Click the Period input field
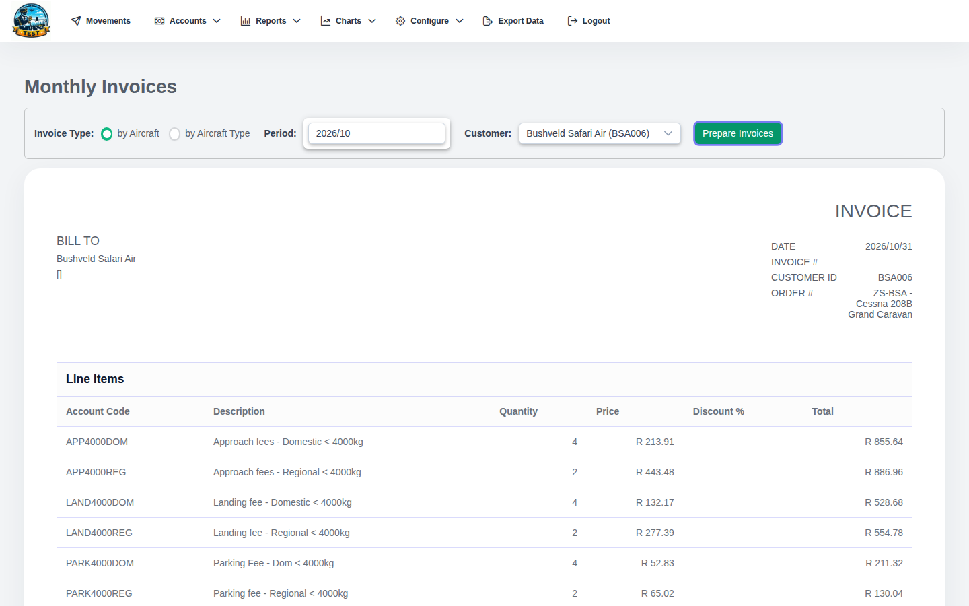The width and height of the screenshot is (969, 606). click(377, 133)
